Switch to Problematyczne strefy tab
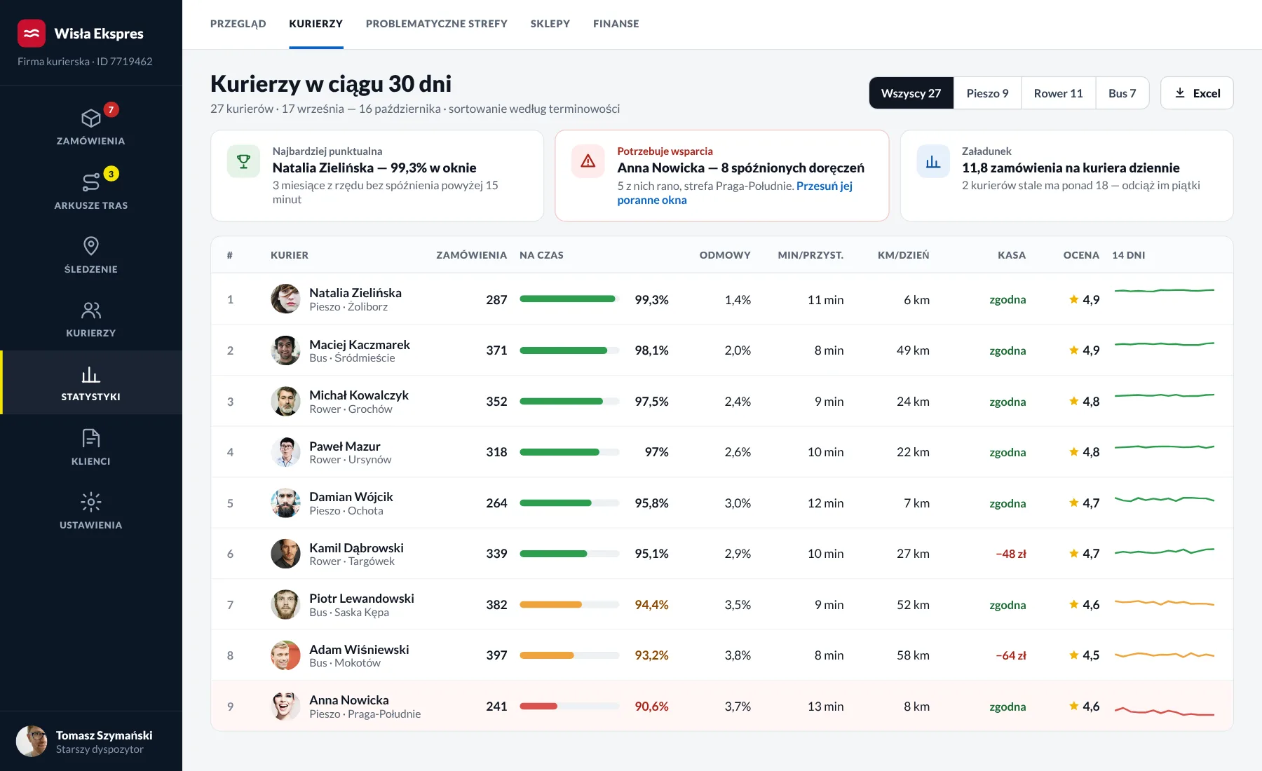The image size is (1262, 771). tap(437, 24)
